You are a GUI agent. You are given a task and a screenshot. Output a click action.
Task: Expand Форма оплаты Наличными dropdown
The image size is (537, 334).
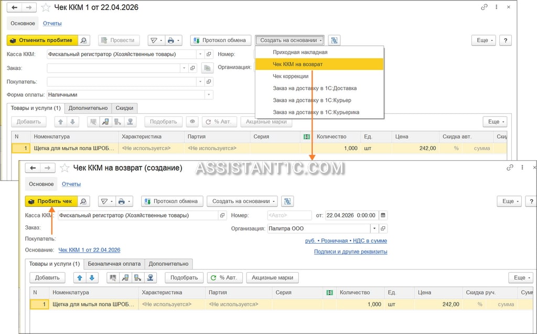[x=209, y=95]
